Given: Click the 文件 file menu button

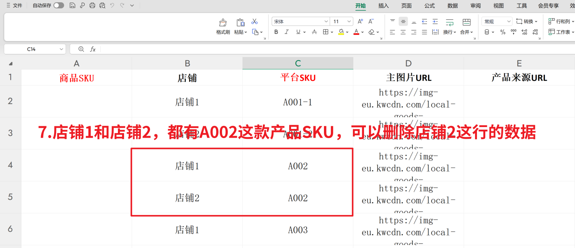Looking at the screenshot, I should pos(14,6).
